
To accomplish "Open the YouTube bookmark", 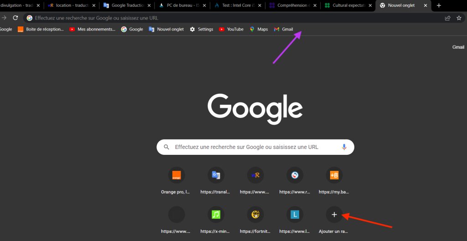I will point(231,29).
